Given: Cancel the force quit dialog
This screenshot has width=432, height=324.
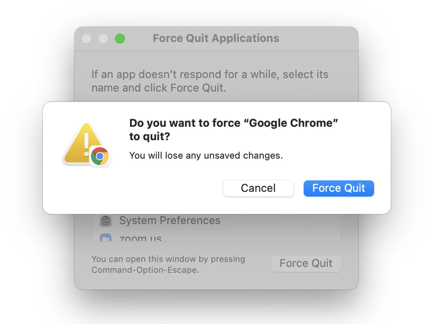Looking at the screenshot, I should [258, 188].
